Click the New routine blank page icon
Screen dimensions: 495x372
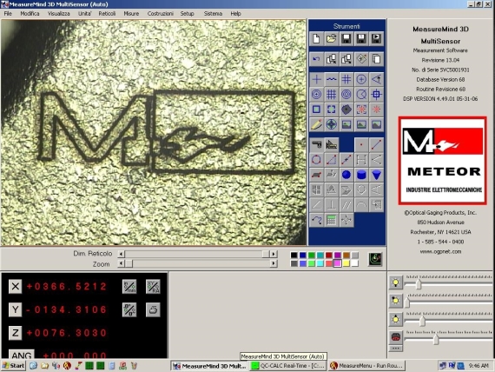[x=316, y=38]
